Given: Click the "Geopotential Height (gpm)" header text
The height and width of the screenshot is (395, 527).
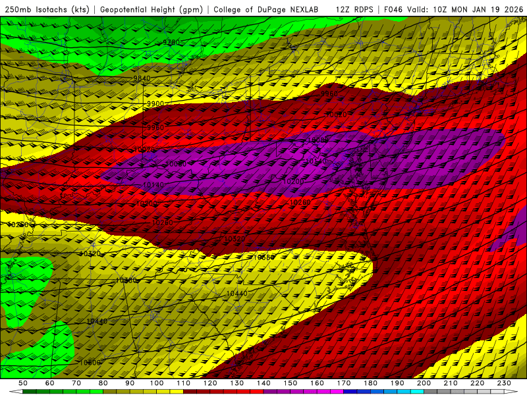Looking at the screenshot, I should pyautogui.click(x=152, y=9).
